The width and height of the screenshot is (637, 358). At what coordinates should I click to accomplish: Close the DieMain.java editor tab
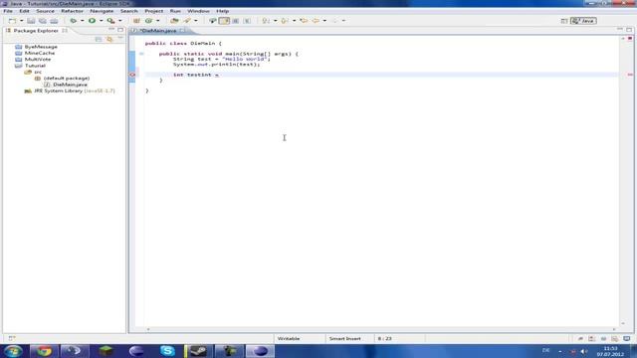[x=182, y=31]
